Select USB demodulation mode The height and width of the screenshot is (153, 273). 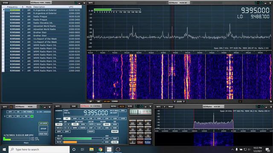coord(115,119)
